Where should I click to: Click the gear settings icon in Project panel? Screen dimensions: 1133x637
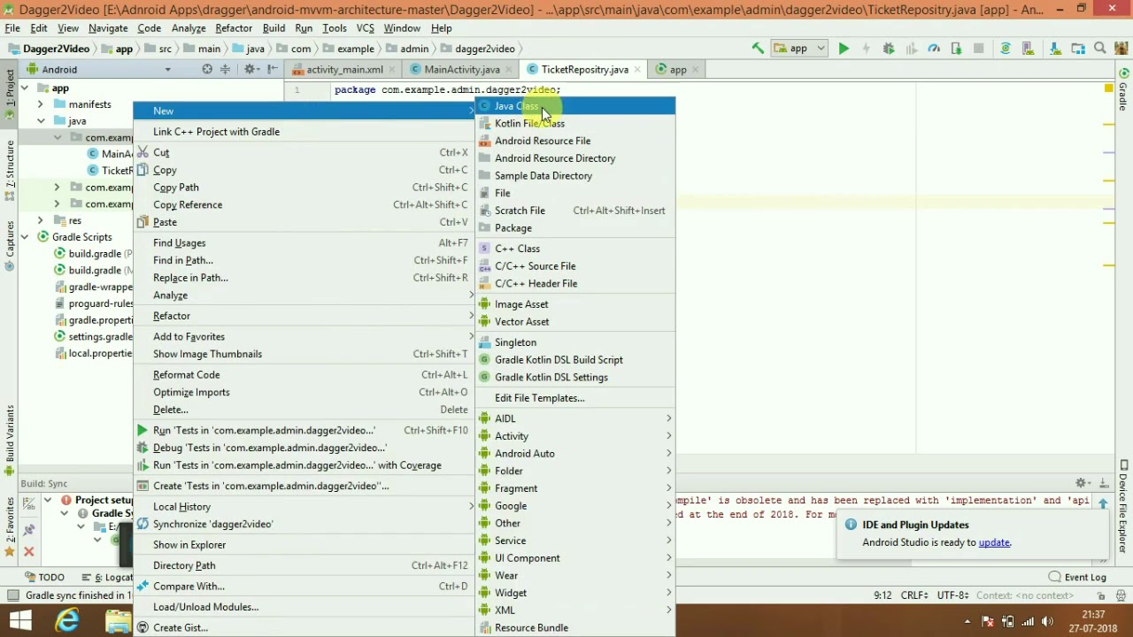(x=250, y=69)
